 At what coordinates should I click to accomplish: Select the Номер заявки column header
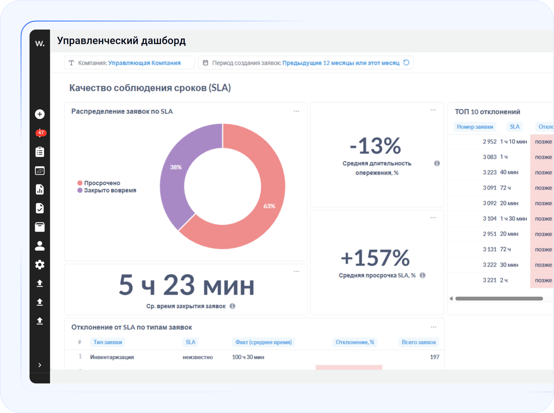pyautogui.click(x=475, y=127)
